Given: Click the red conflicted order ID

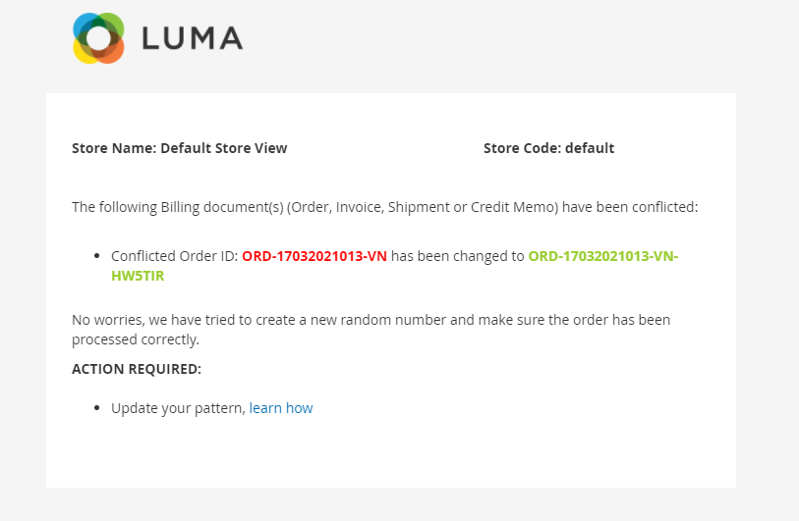Looking at the screenshot, I should click(x=314, y=256).
